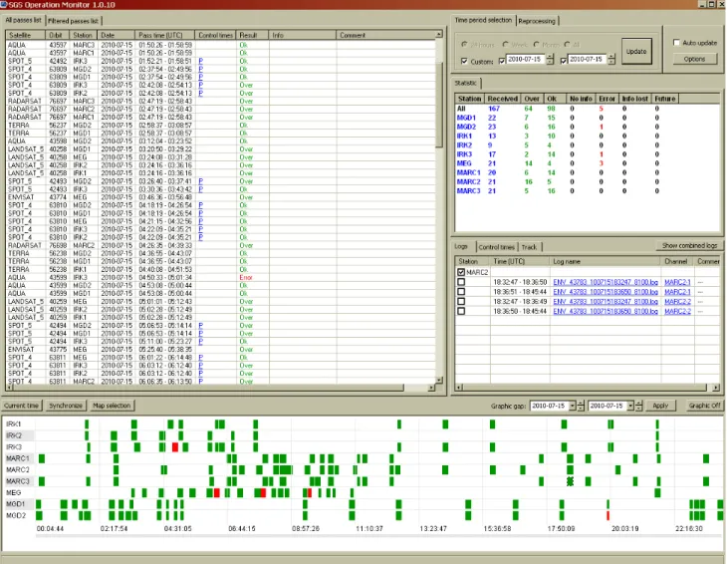Screen dimensions: 727x564
Task: Open the Control times tab in the logs panel
Action: click(497, 247)
